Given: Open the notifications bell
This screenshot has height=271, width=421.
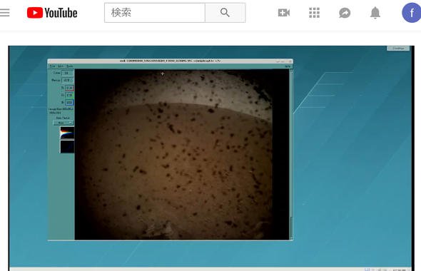Looking at the screenshot, I should click(x=375, y=13).
